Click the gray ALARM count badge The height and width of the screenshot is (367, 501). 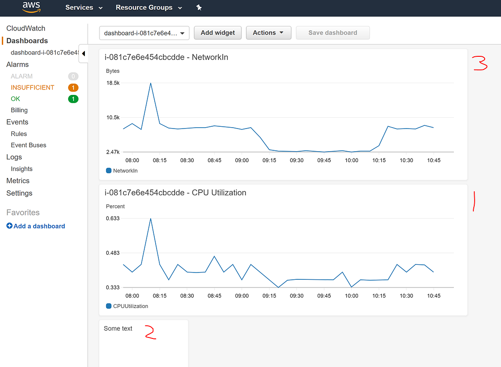[73, 76]
